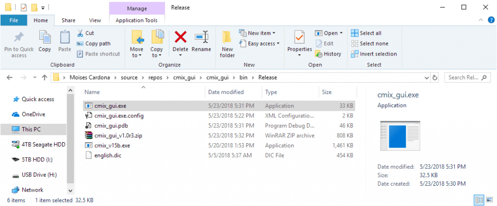Click the Rename icon
The height and width of the screenshot is (206, 497).
201,37
